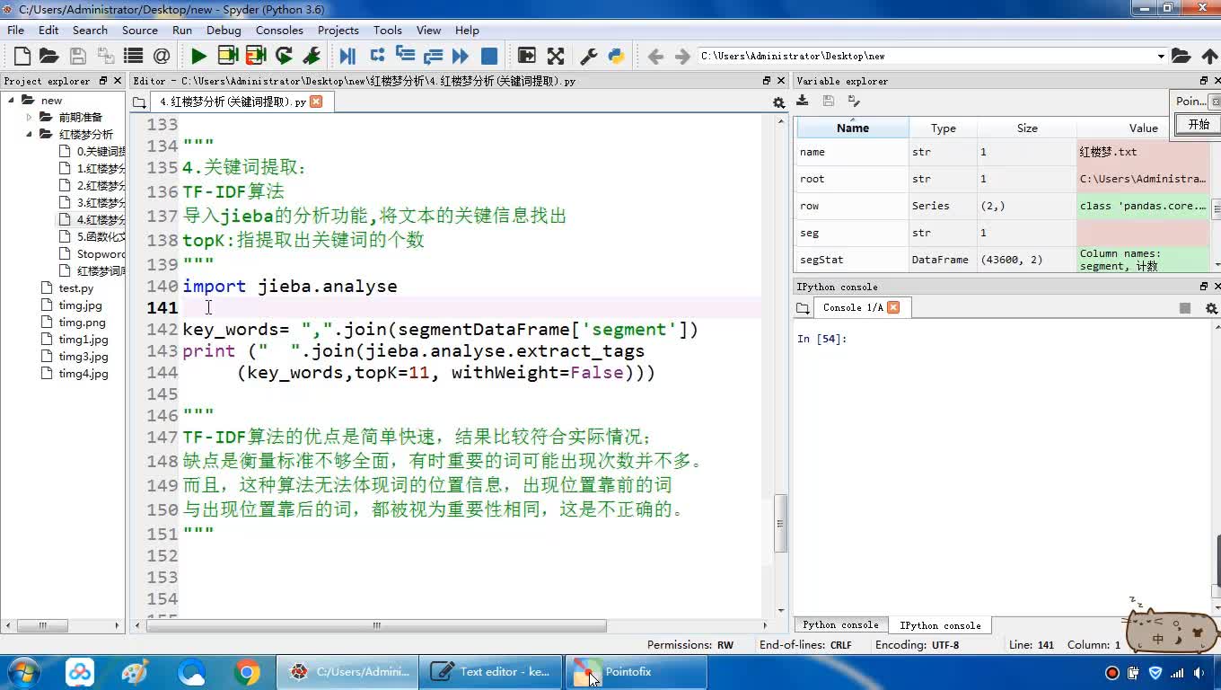Click the blue stop debugging square
Viewport: 1221px width, 690px height.
pos(489,56)
